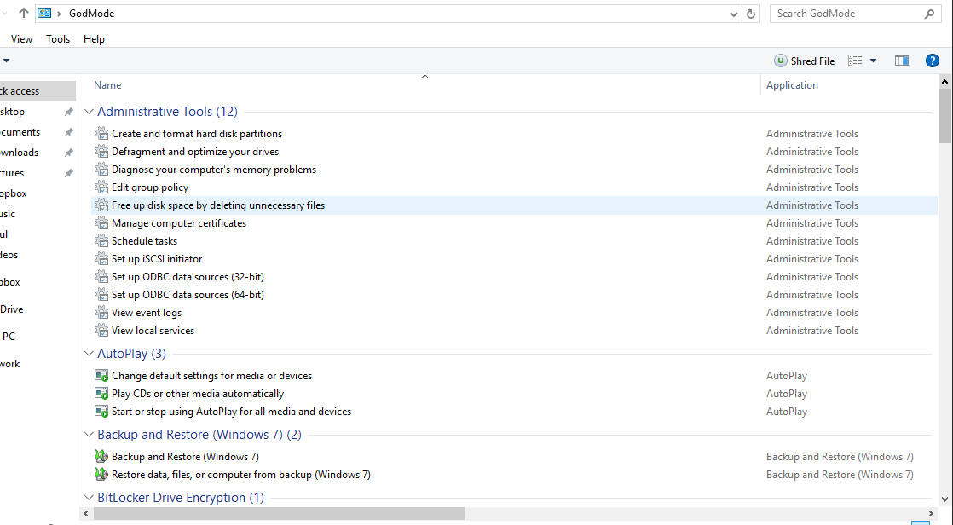This screenshot has width=953, height=525.
Task: Select Free up disk space by deleting unnecessary files
Action: [x=218, y=205]
